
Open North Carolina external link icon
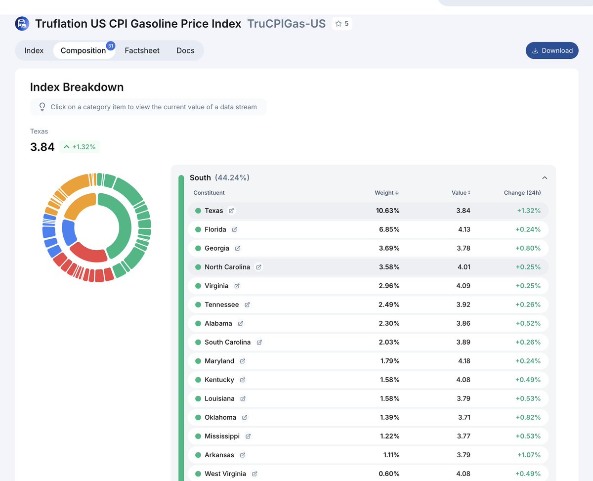click(258, 267)
